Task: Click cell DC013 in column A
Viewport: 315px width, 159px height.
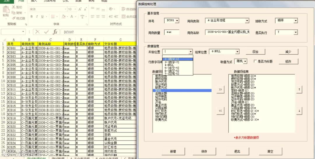Action: (14, 98)
